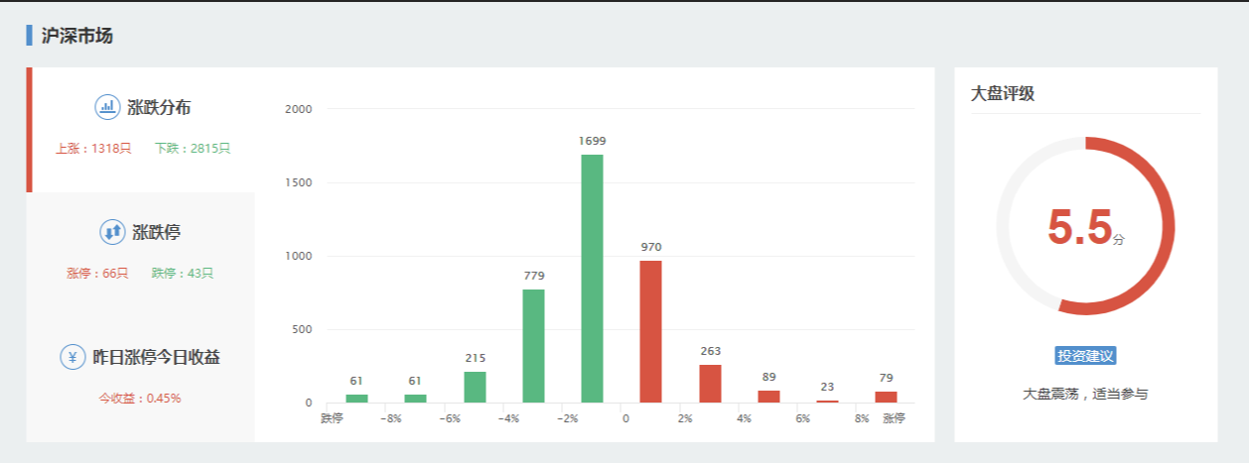The height and width of the screenshot is (463, 1250).
Task: Click the green bar labeled 779
Action: tap(533, 345)
